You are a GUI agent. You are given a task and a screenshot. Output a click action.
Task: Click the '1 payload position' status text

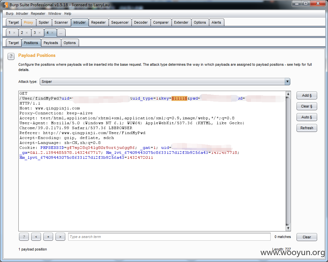[32, 249]
